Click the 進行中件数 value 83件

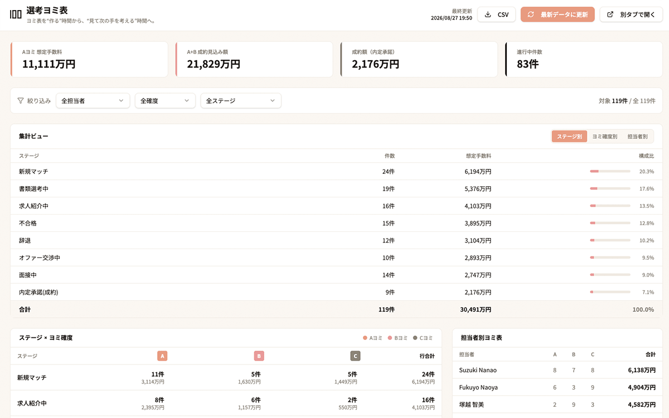[527, 64]
